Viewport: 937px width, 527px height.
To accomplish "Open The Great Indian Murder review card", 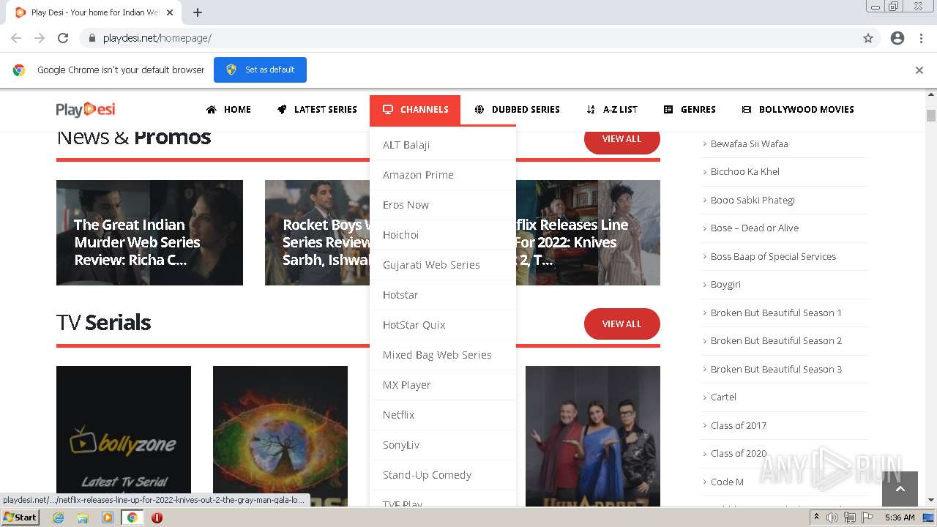I will 149,233.
